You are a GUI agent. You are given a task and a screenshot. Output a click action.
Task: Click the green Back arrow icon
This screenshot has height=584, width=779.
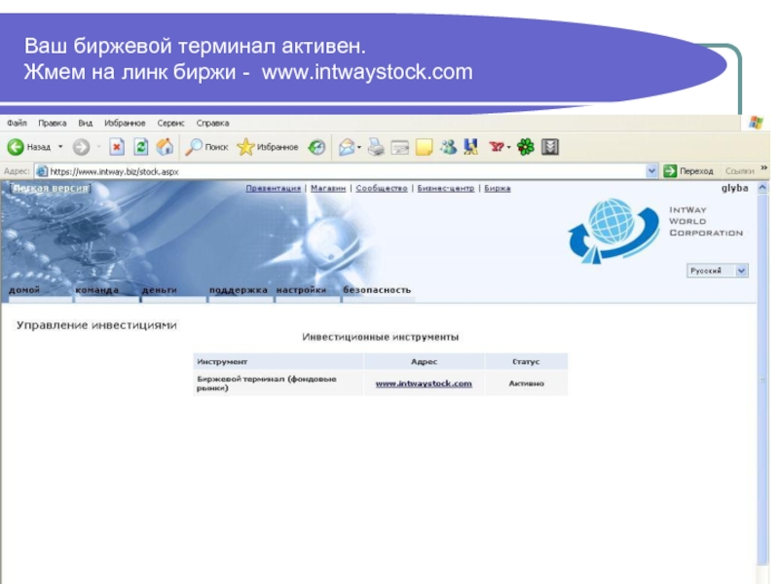16,147
